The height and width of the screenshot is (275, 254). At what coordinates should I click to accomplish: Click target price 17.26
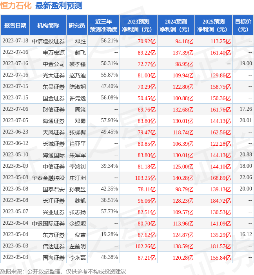tap(246, 109)
